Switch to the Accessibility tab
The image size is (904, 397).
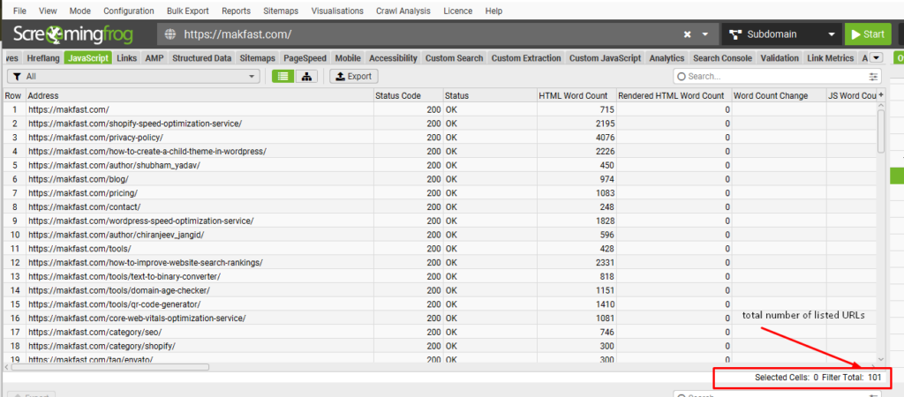point(393,57)
